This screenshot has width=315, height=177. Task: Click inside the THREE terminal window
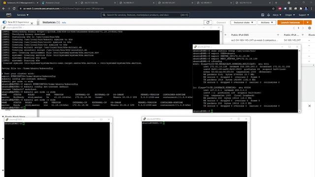[194, 149]
